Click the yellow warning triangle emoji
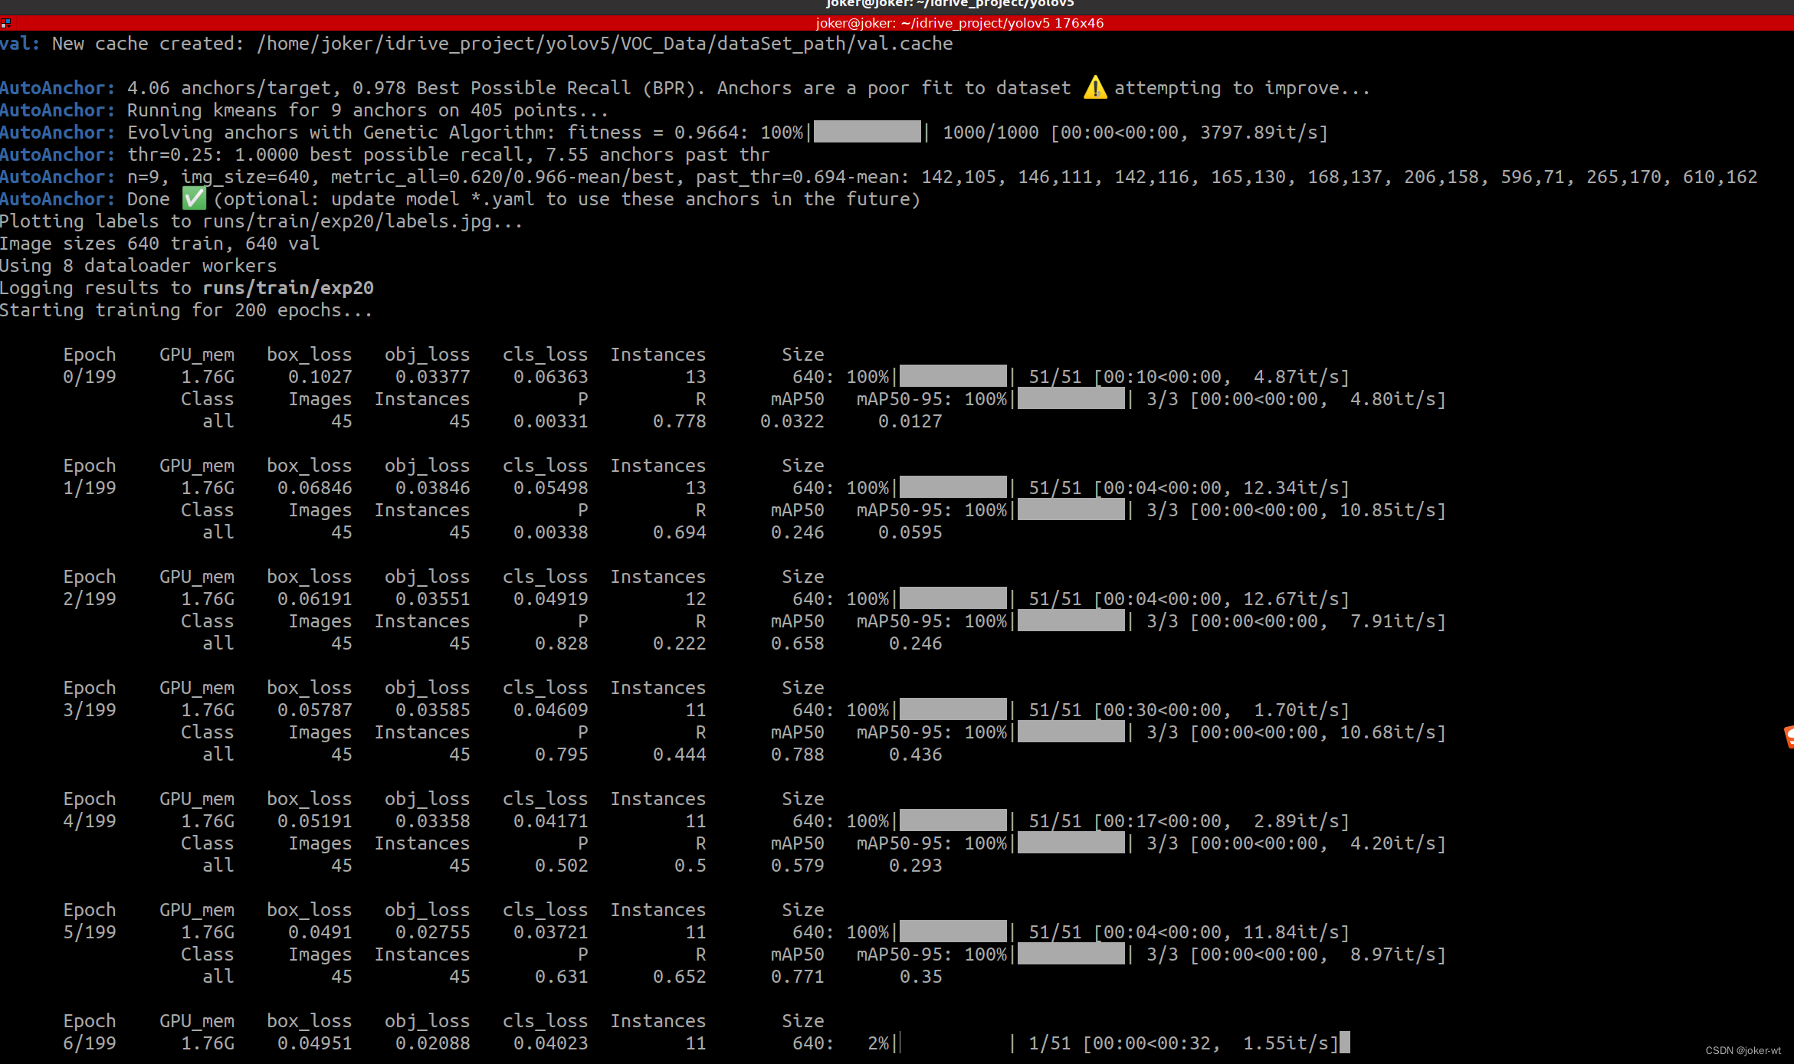Viewport: 1794px width, 1064px height. [x=1094, y=88]
